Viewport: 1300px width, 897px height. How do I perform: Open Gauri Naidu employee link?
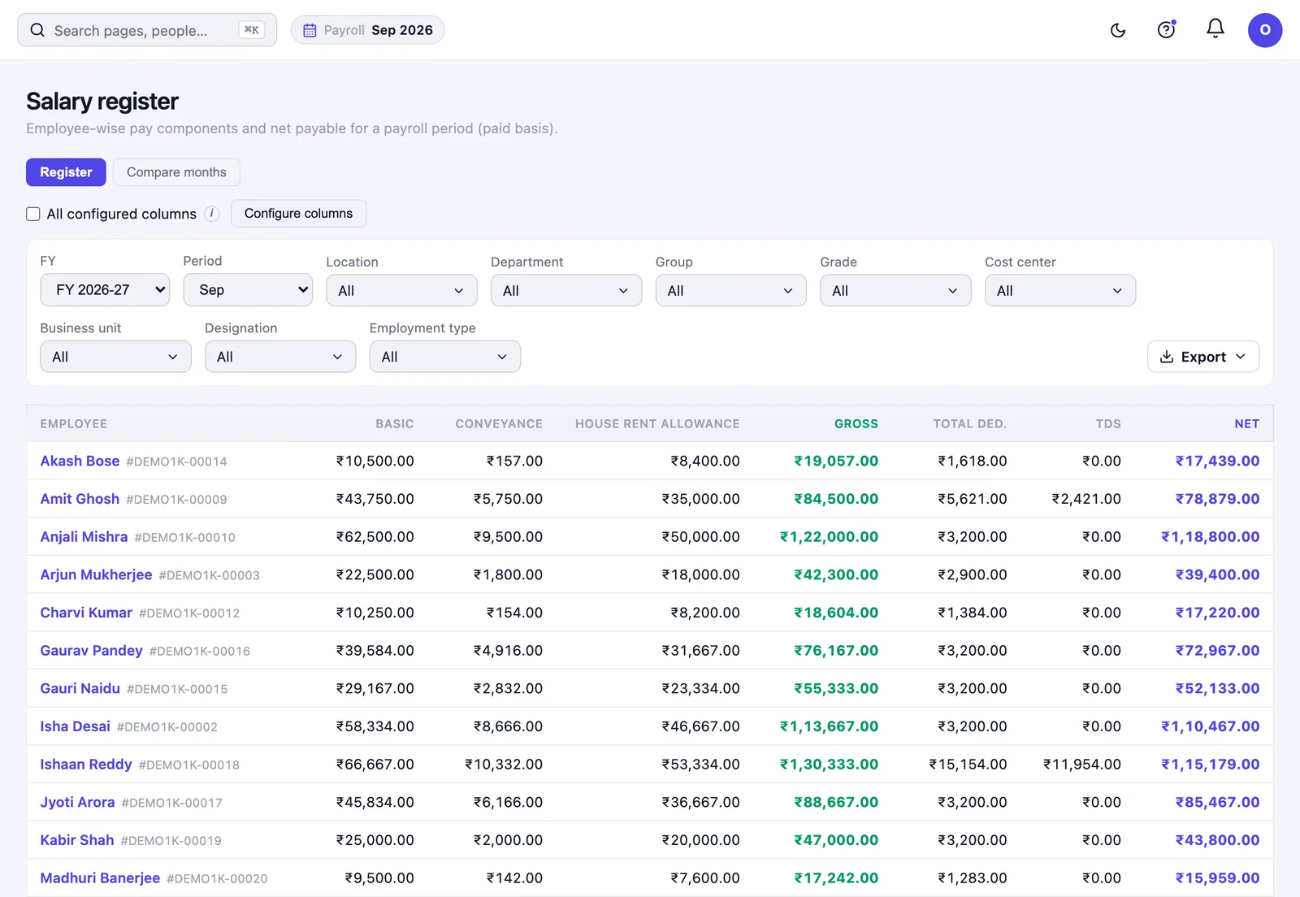click(80, 688)
